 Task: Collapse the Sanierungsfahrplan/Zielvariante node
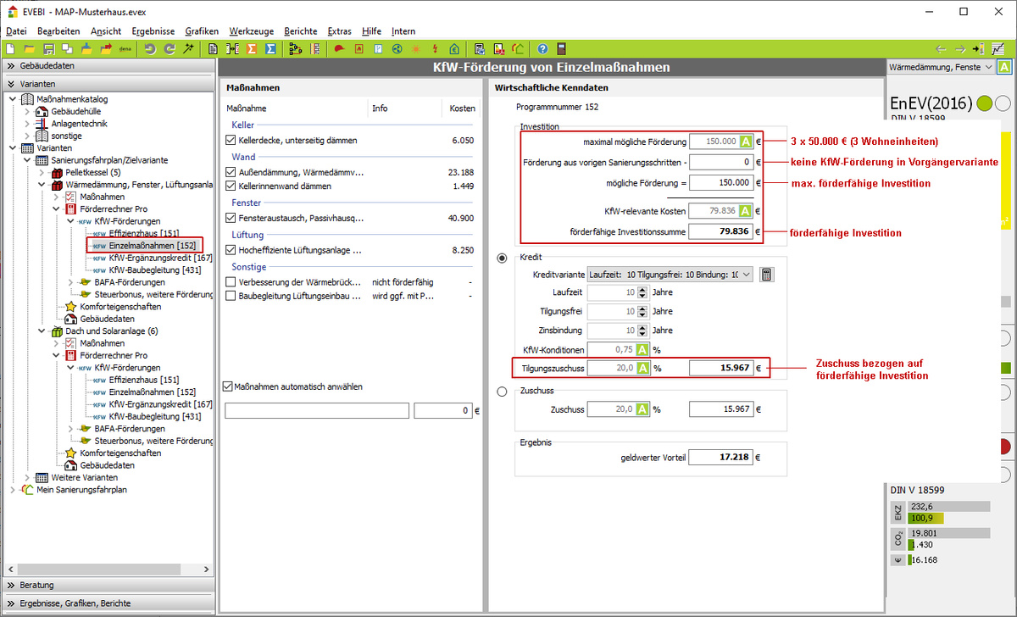[x=26, y=160]
